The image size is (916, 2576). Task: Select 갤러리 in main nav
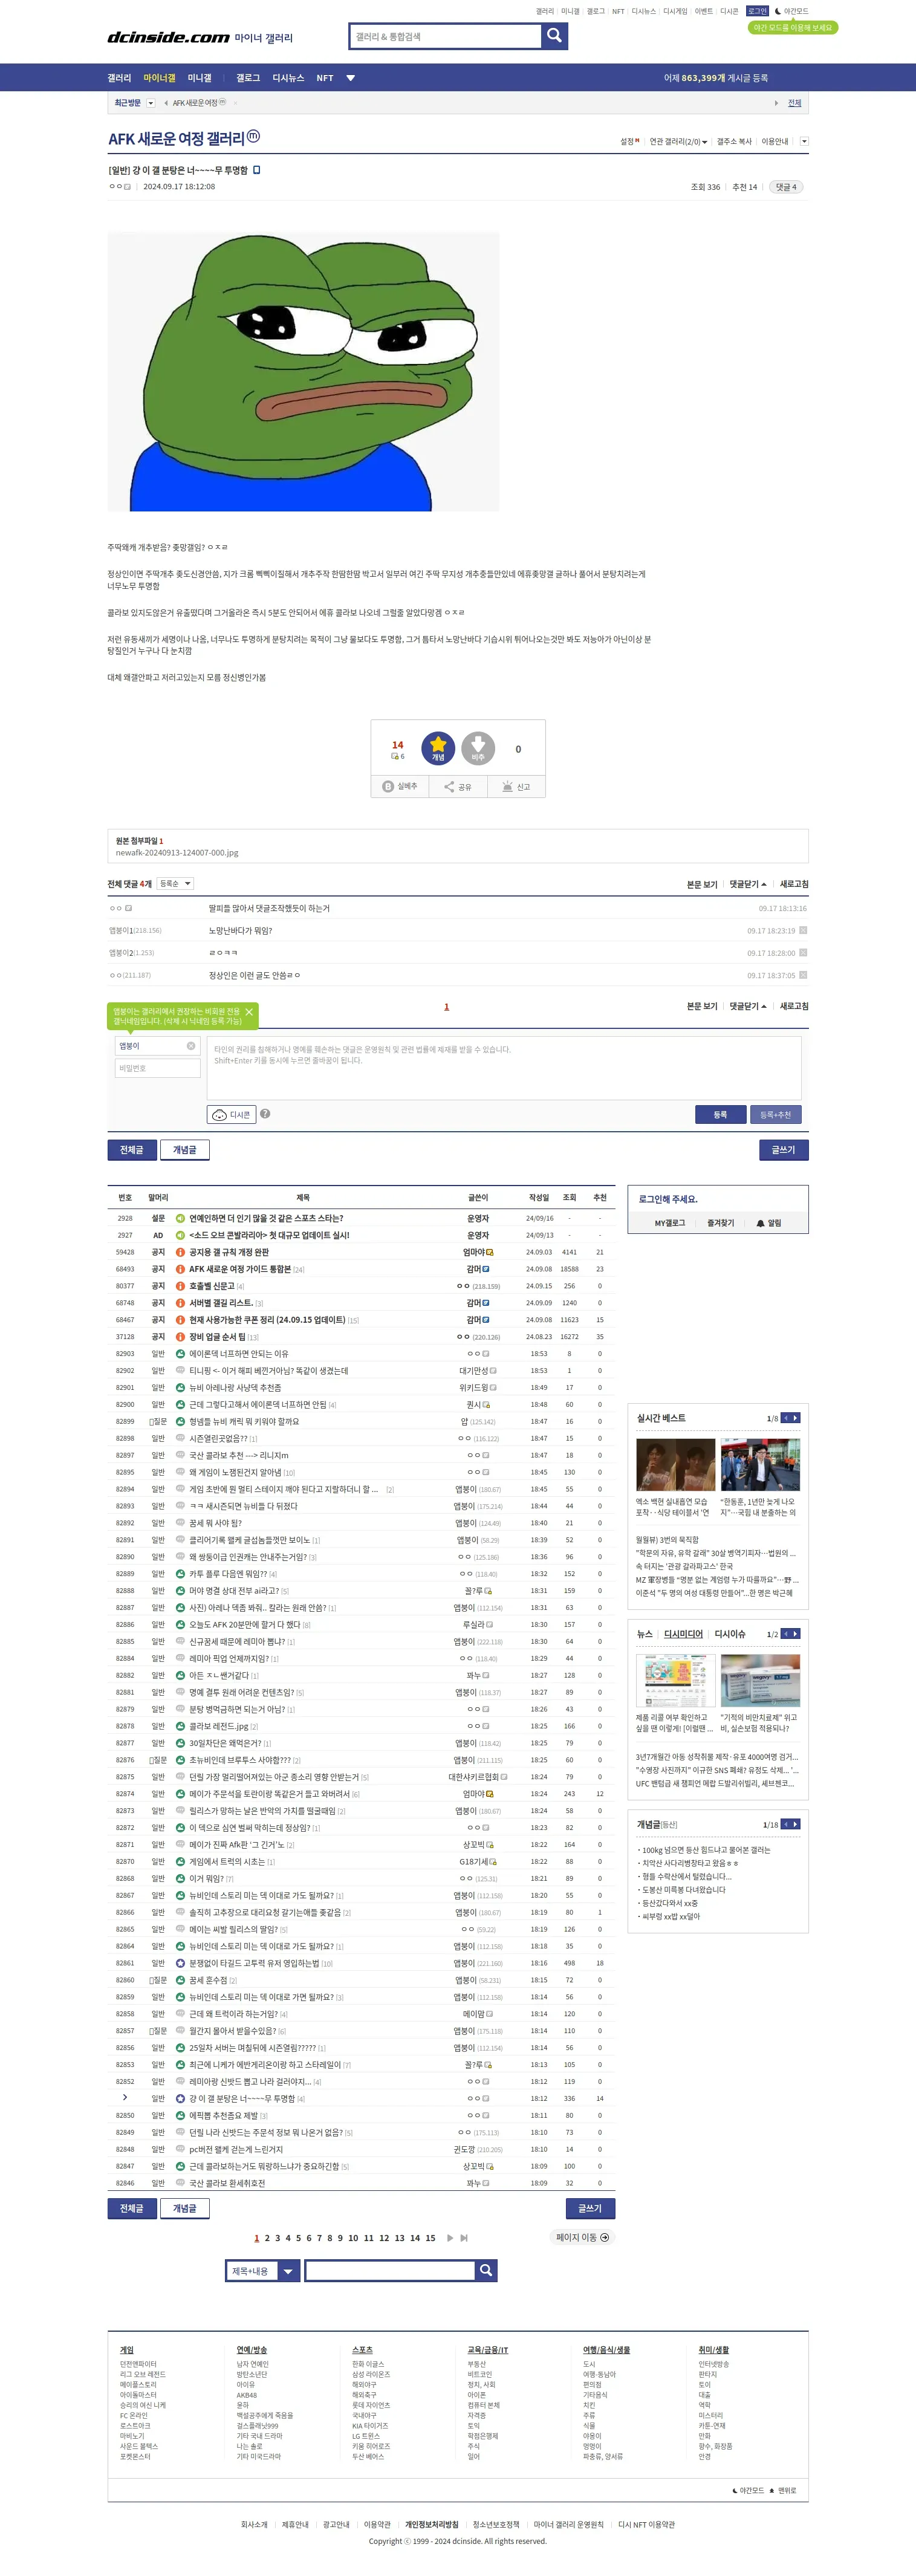[x=119, y=78]
